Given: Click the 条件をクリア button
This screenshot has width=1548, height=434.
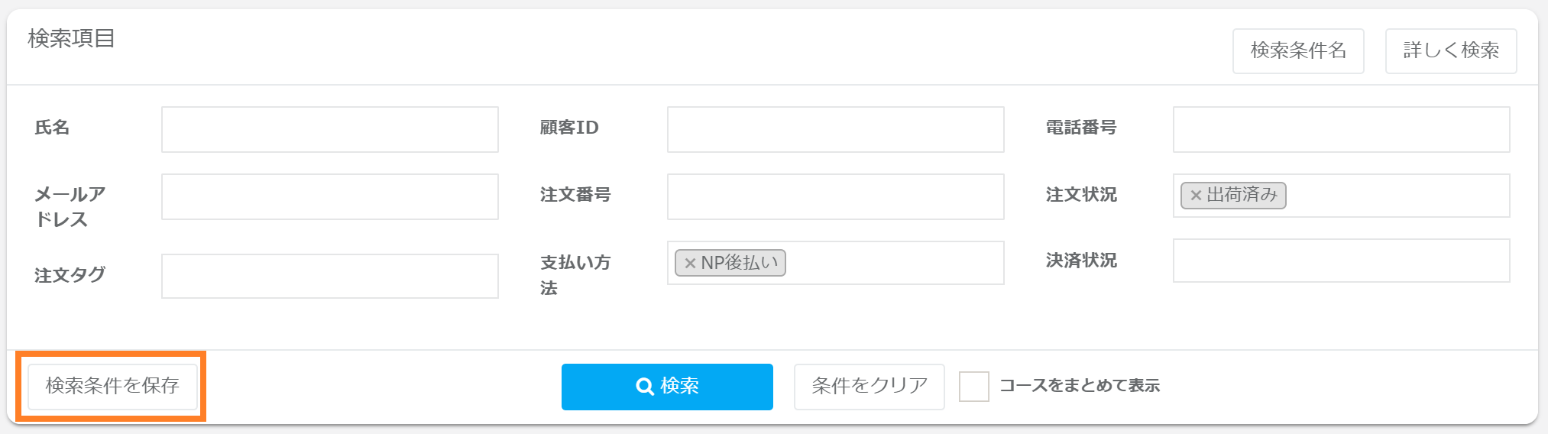Looking at the screenshot, I should (869, 386).
